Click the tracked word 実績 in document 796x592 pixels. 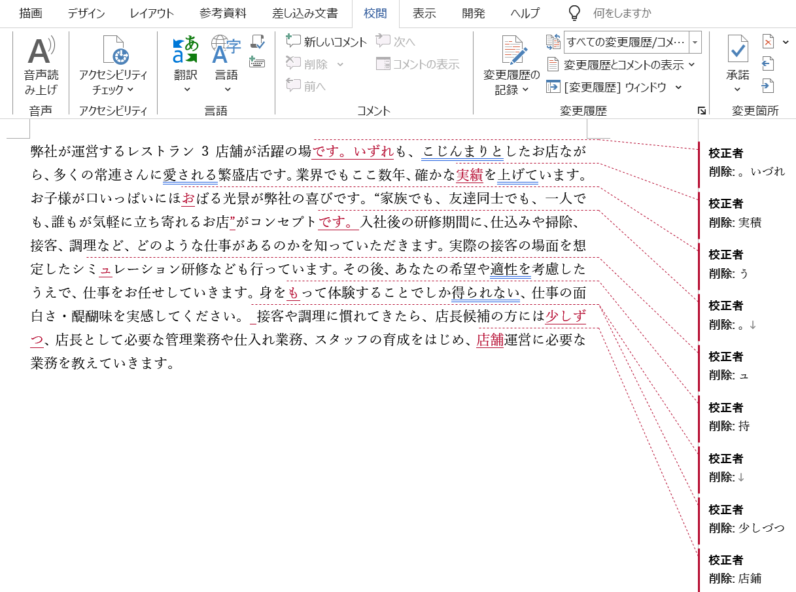point(469,175)
